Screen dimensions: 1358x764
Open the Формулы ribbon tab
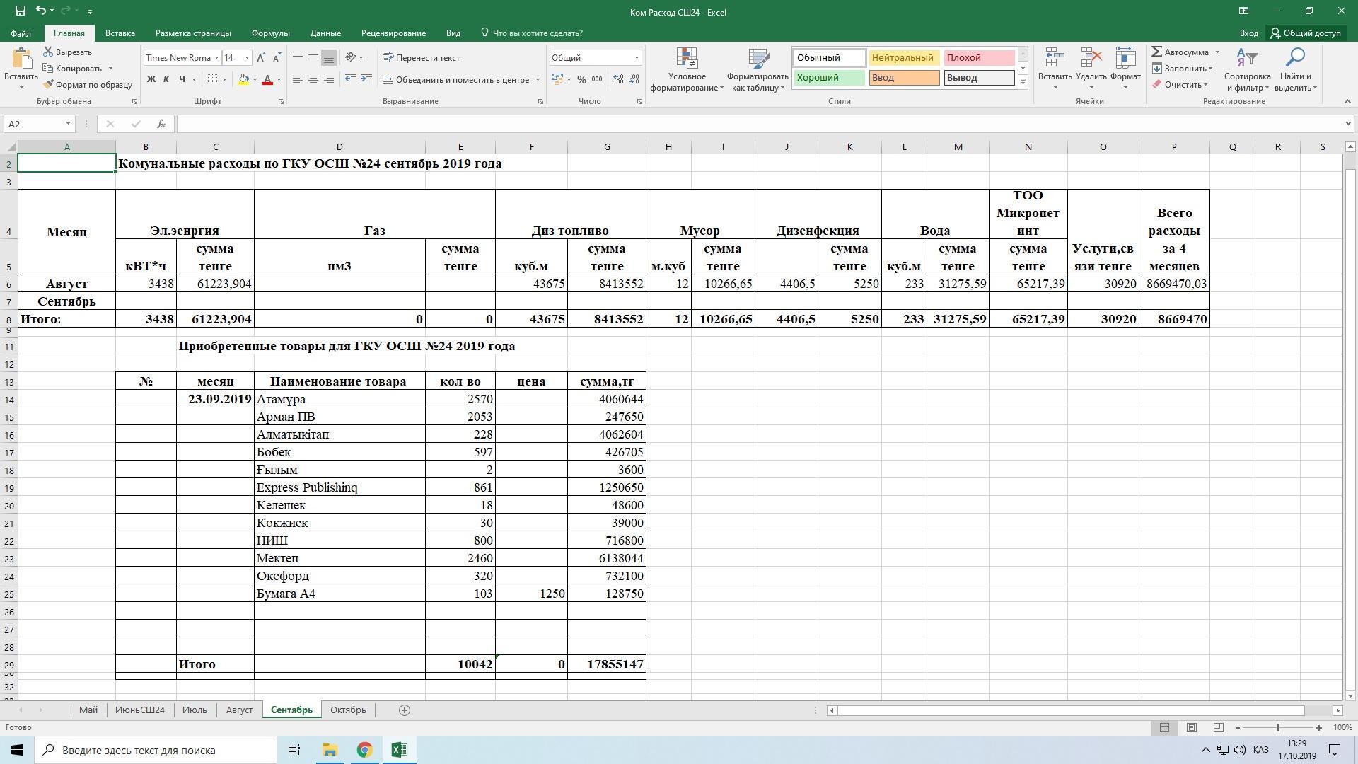270,33
